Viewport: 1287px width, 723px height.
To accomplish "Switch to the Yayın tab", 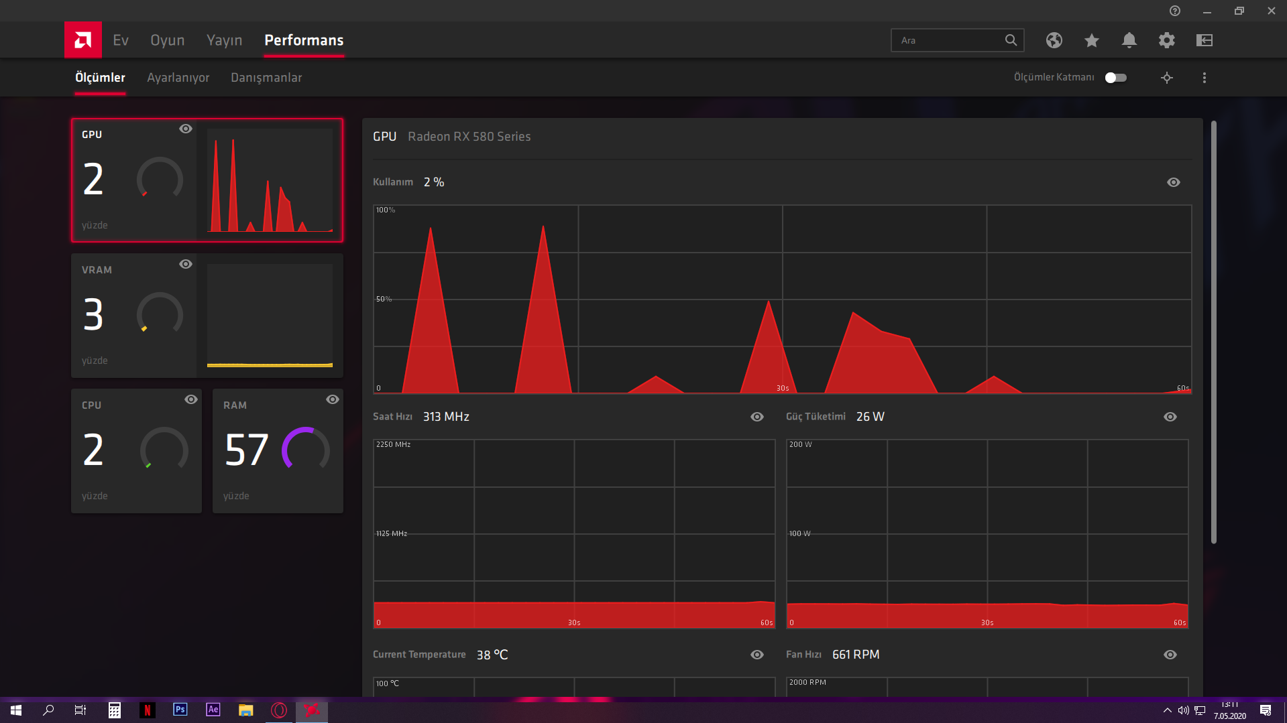I will tap(224, 40).
